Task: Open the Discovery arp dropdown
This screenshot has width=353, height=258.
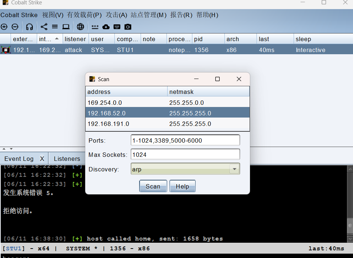Action: click(x=234, y=169)
